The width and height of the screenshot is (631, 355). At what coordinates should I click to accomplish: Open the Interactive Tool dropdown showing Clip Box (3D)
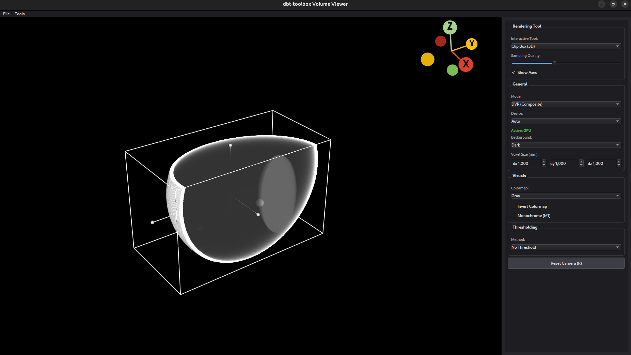[x=565, y=46]
